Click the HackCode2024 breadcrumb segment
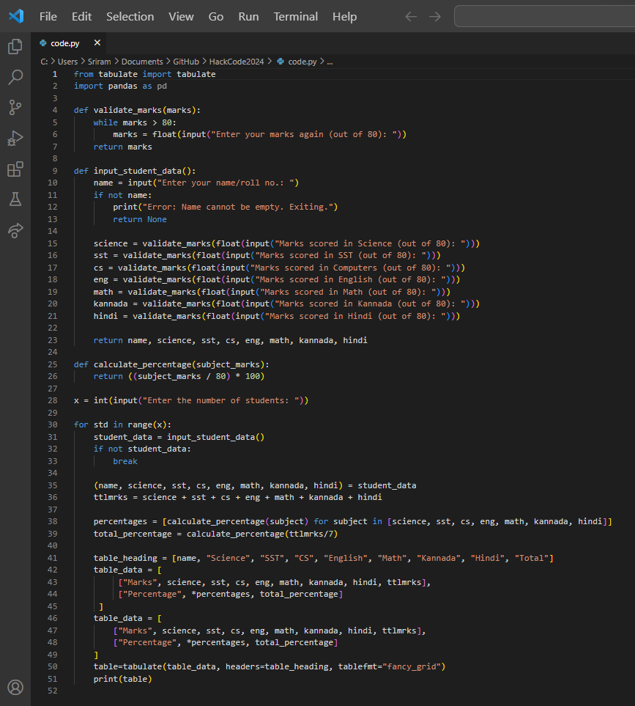This screenshot has height=706, width=635. pos(237,62)
